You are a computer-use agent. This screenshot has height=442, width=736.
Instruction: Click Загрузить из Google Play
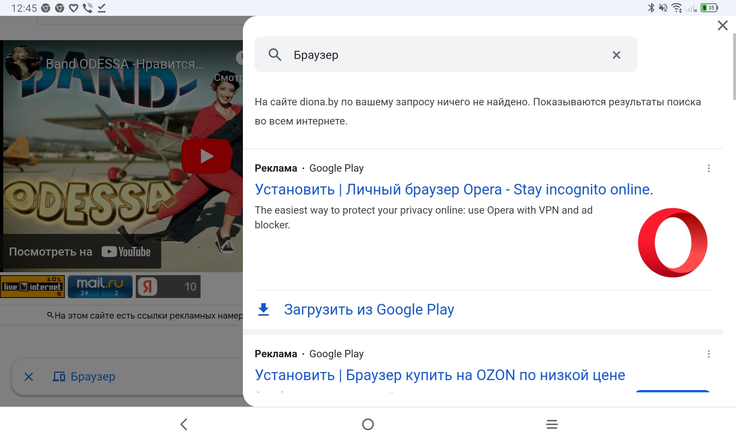369,309
